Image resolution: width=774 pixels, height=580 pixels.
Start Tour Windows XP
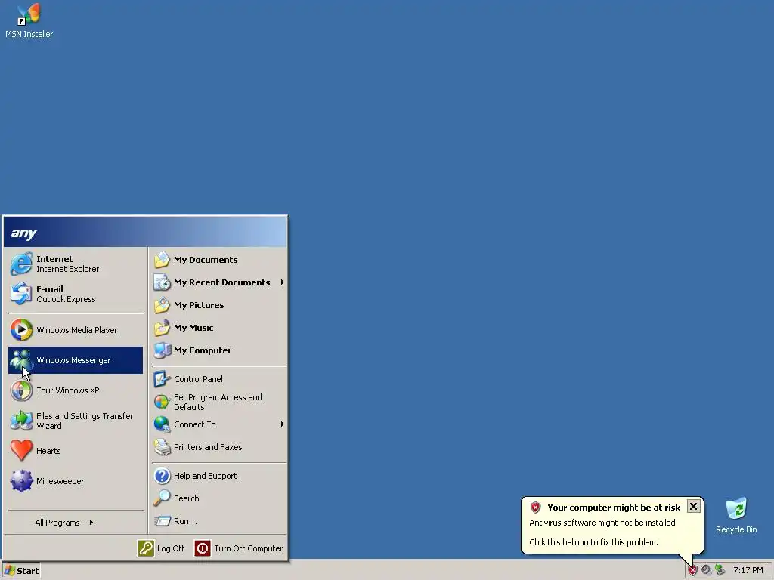pos(76,390)
